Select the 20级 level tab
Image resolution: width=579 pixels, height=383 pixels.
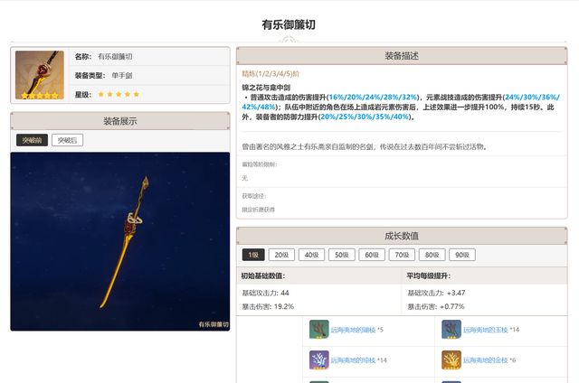pyautogui.click(x=281, y=255)
